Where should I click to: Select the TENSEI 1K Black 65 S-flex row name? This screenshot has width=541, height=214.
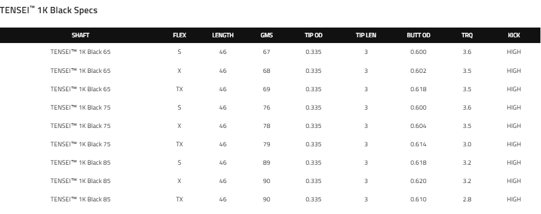tap(80, 52)
